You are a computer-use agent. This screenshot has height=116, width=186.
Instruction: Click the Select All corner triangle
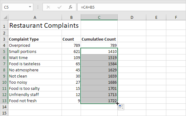coord(5,17)
